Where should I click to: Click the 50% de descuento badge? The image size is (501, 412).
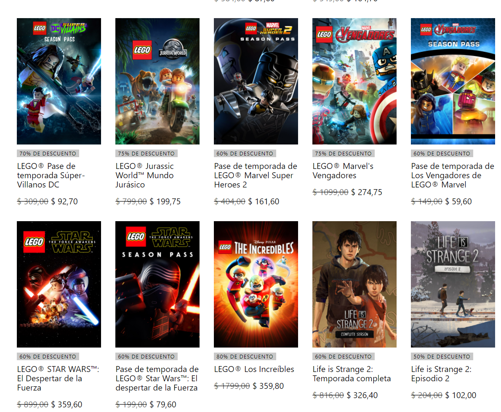point(442,356)
